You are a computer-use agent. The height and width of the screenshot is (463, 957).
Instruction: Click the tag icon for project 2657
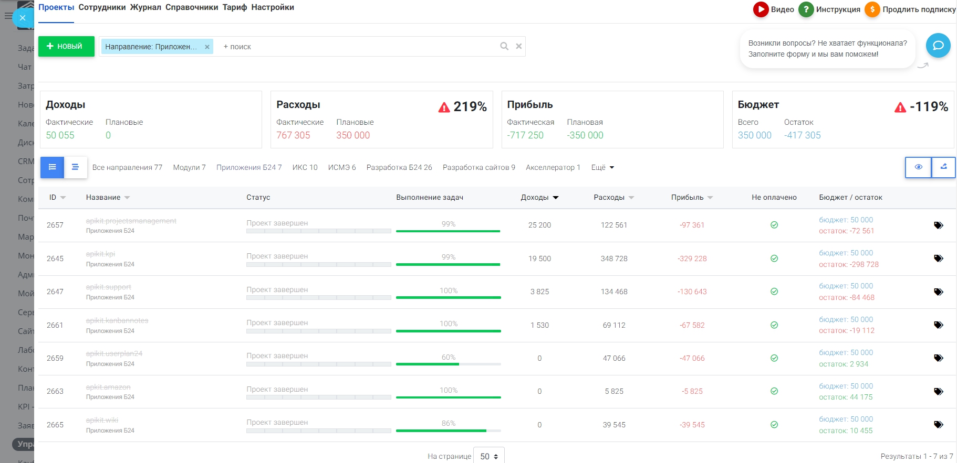point(938,225)
